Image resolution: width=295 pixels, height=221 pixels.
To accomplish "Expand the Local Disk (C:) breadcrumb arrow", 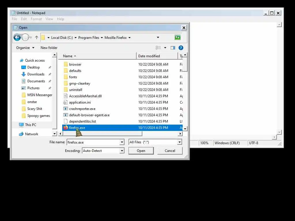I will (76, 38).
